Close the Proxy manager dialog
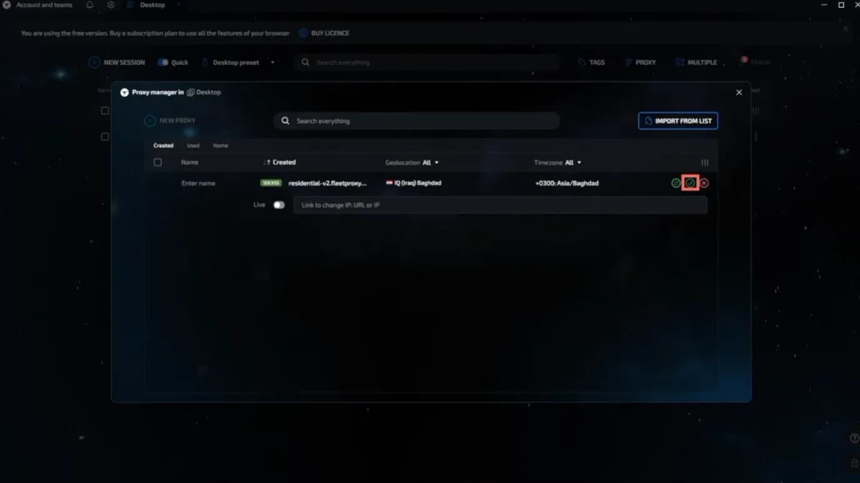The image size is (860, 483). tap(739, 93)
